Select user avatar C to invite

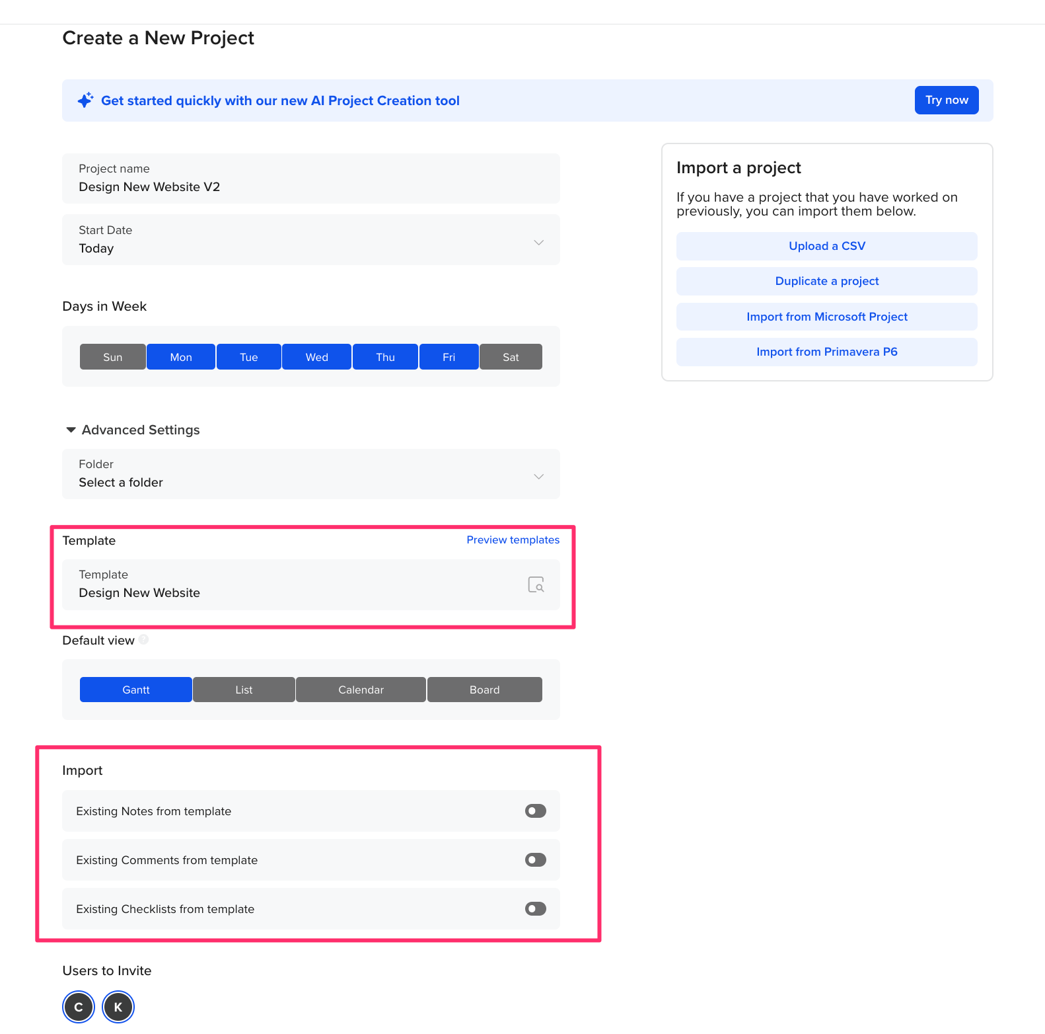[x=79, y=1007]
